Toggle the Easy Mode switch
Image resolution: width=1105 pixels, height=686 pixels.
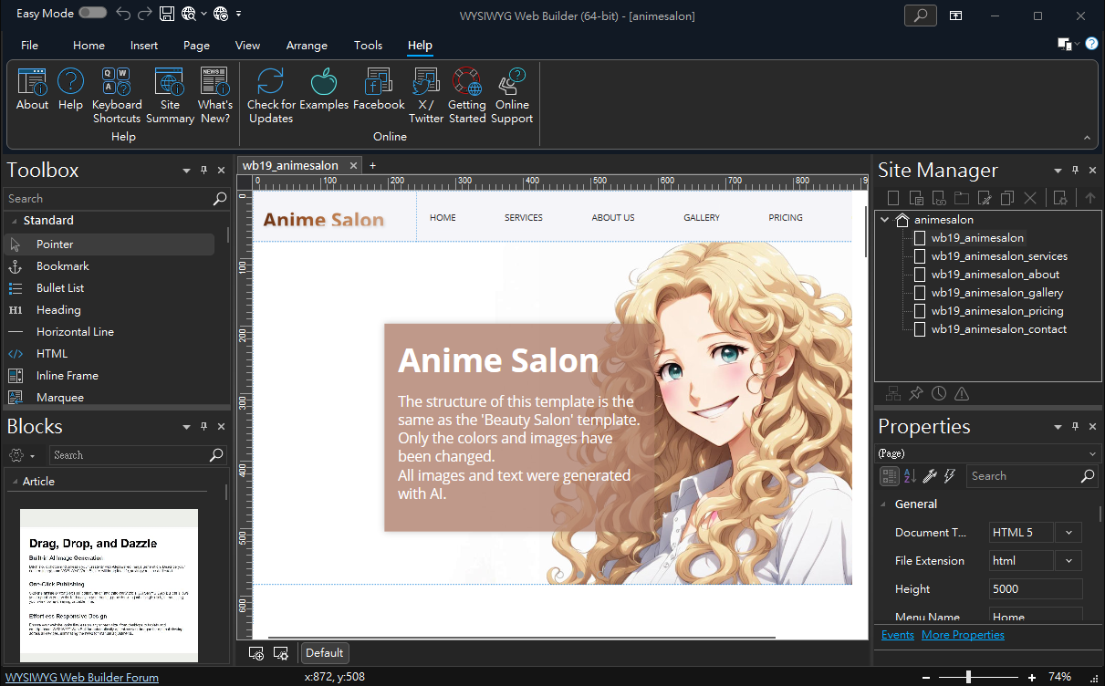click(92, 14)
